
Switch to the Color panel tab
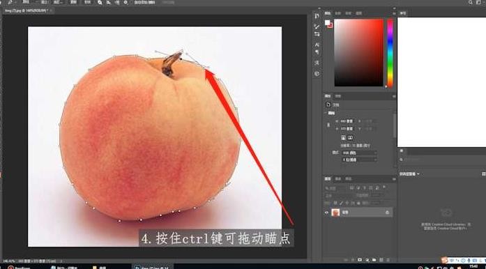[328, 13]
